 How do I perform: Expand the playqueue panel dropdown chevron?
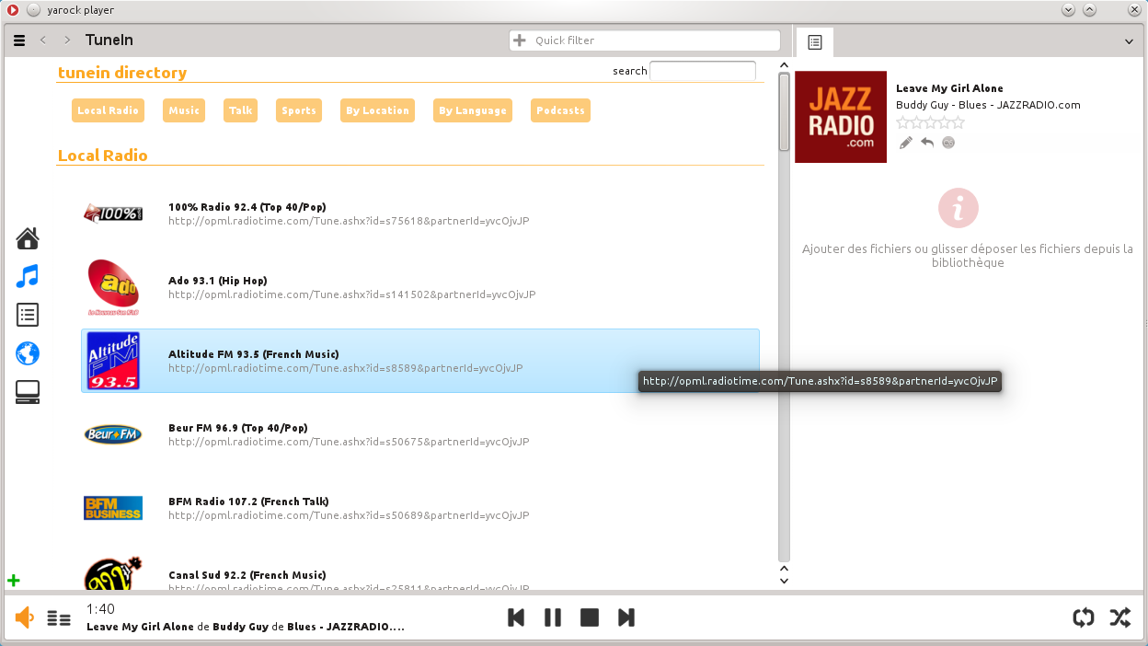click(1129, 41)
